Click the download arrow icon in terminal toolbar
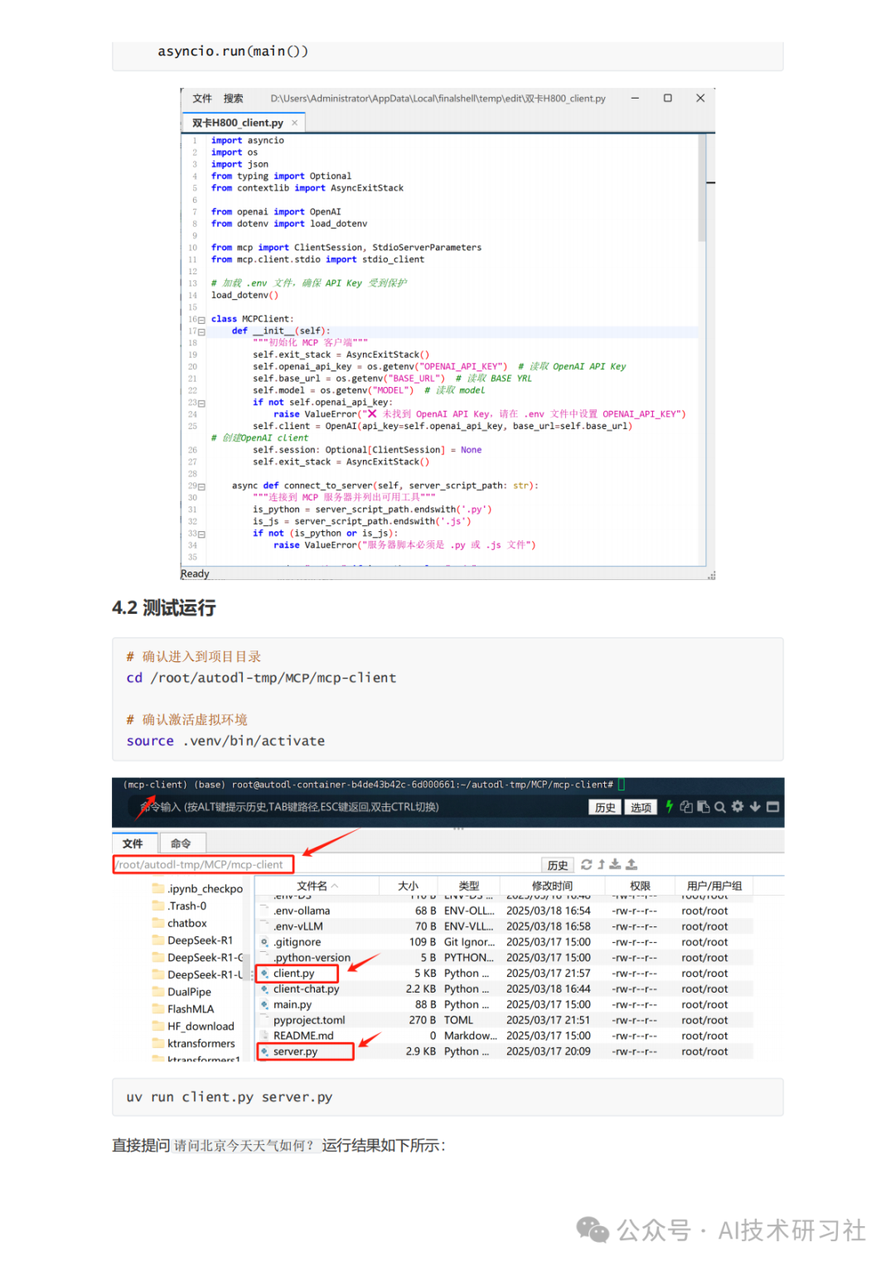 coord(755,807)
